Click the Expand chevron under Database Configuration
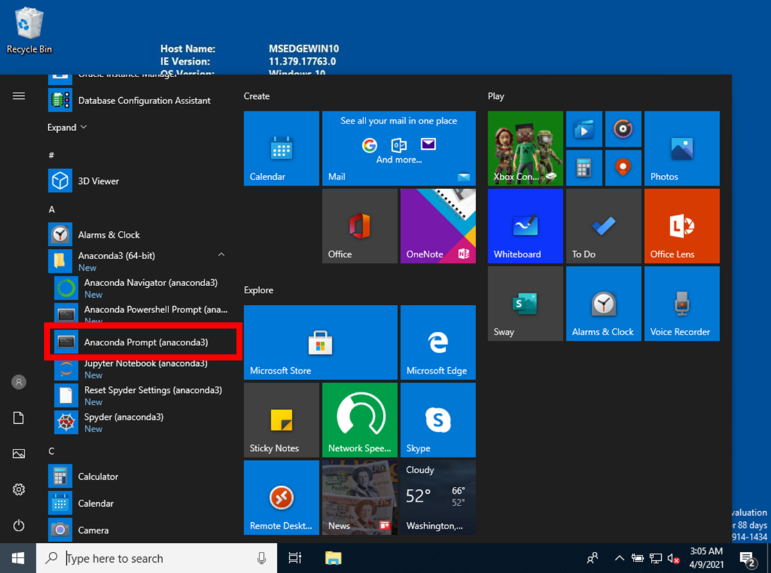This screenshot has width=771, height=573. 84,127
